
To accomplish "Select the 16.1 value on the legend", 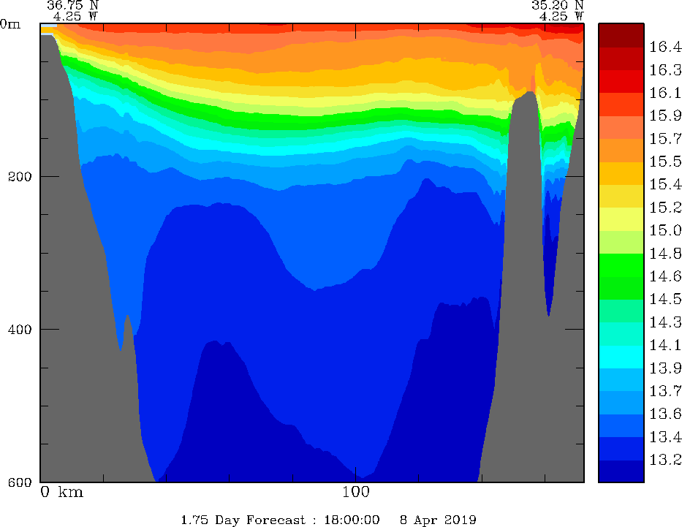I will pos(665,93).
